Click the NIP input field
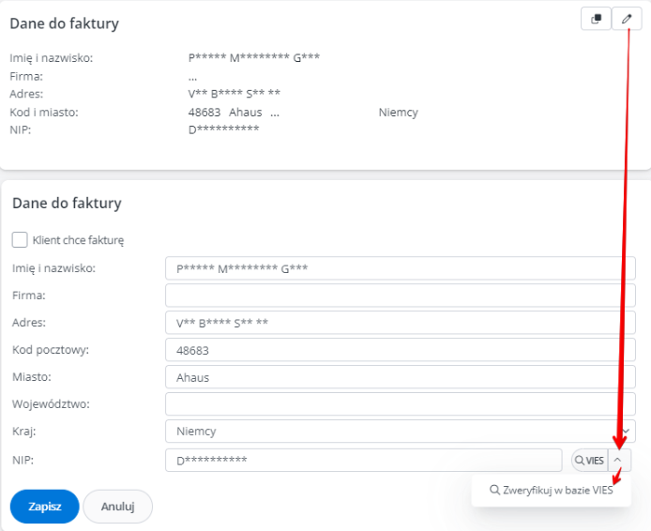 (x=364, y=460)
